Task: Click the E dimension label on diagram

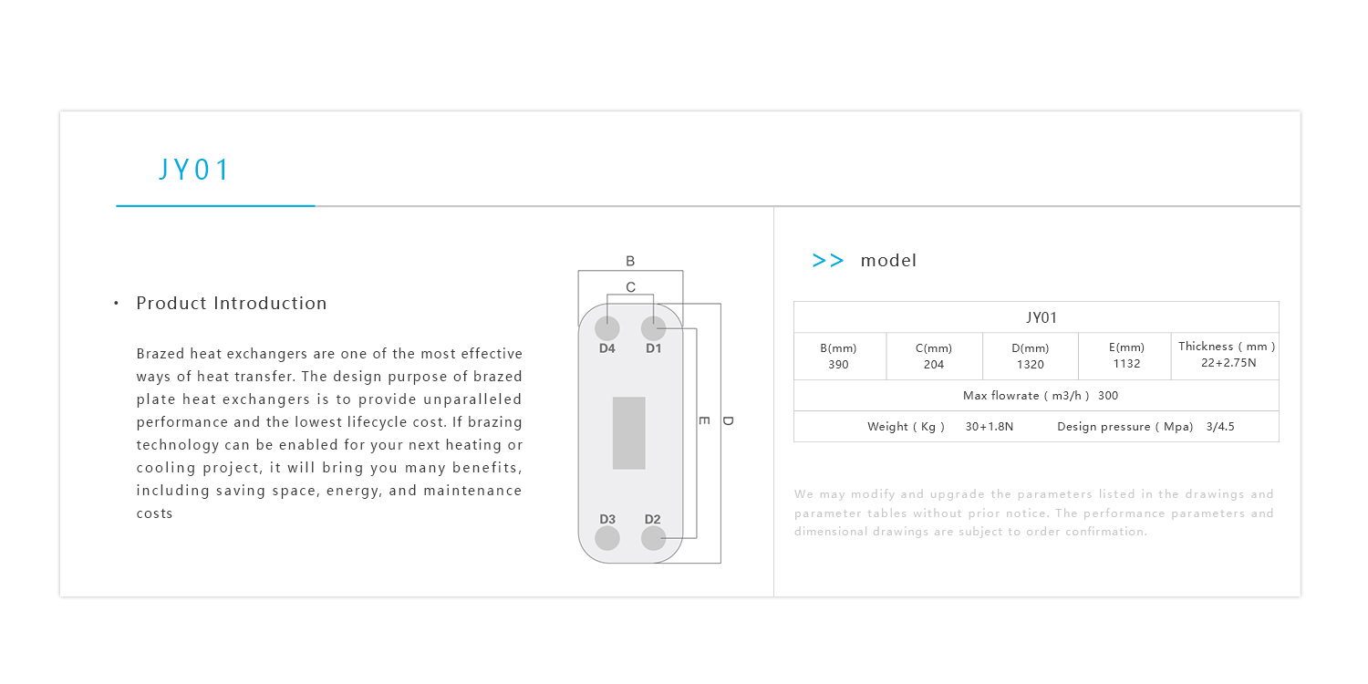Action: (704, 420)
